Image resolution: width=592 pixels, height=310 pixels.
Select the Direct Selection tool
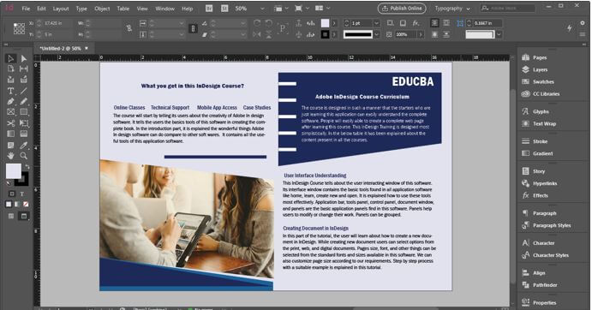coord(24,58)
